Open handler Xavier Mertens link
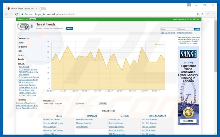Screen dimensions: 220x137 click(x=194, y=19)
